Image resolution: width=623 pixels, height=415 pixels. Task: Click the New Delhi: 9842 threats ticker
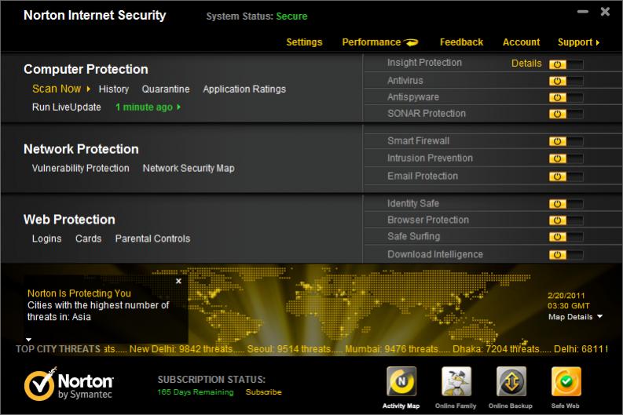(x=181, y=349)
